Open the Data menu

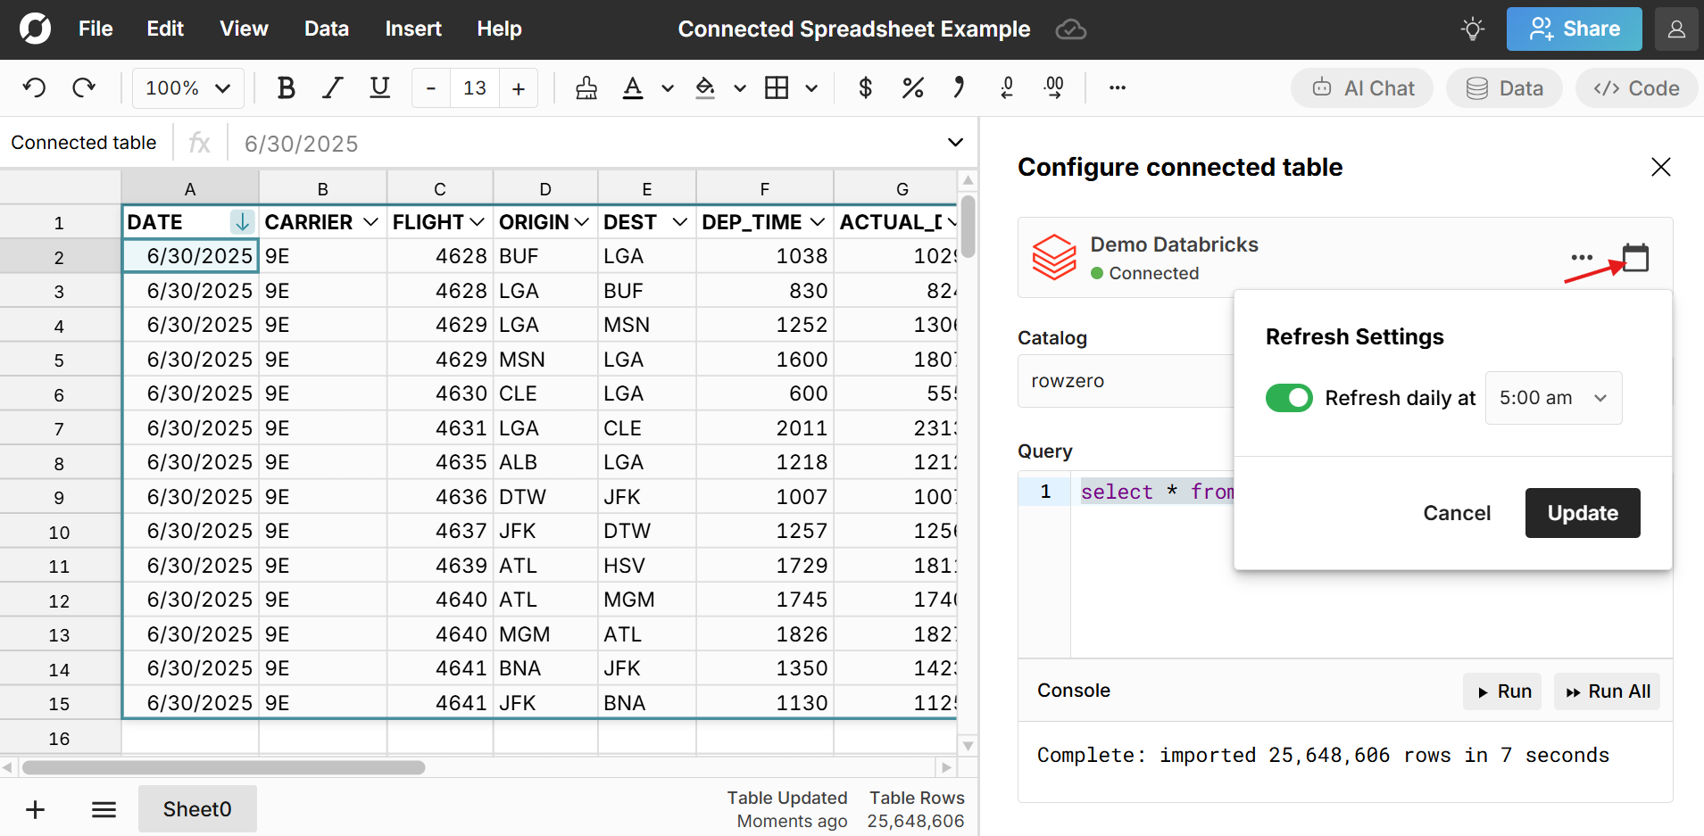click(326, 29)
